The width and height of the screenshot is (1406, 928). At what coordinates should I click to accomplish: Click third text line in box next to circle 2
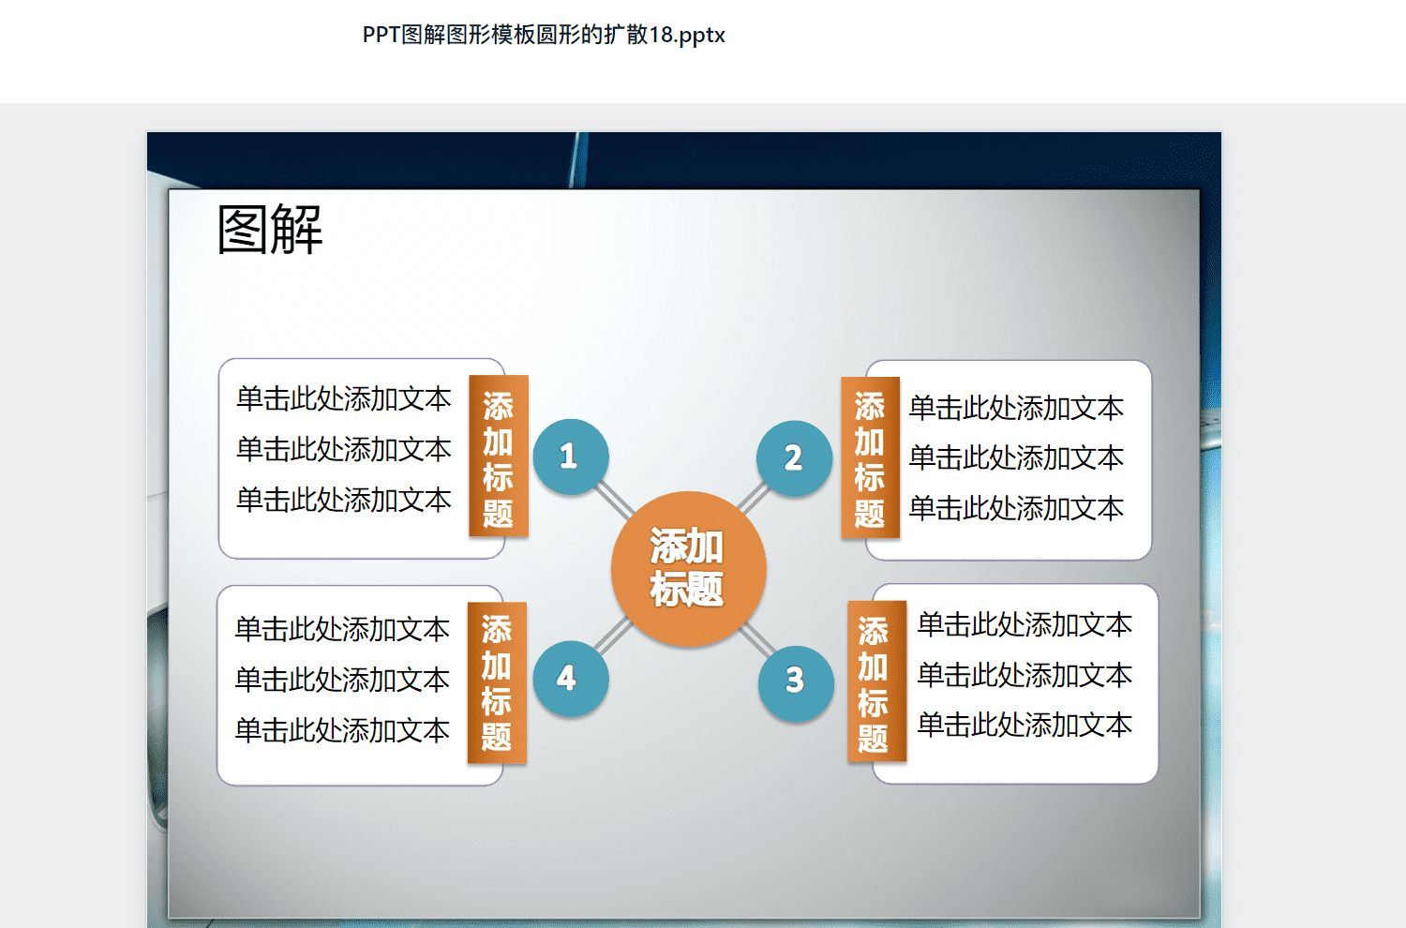[1016, 508]
